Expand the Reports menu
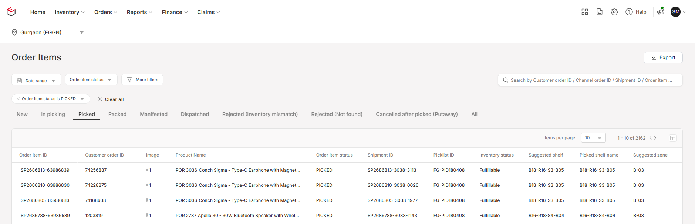Viewport: 695px width, 224px height. tap(139, 12)
